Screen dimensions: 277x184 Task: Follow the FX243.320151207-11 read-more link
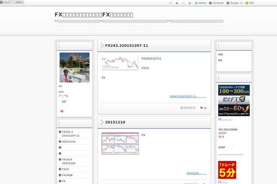[x=188, y=97]
